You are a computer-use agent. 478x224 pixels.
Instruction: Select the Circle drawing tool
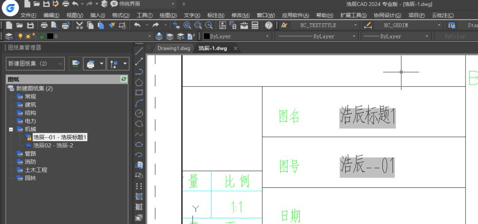pyautogui.click(x=139, y=113)
